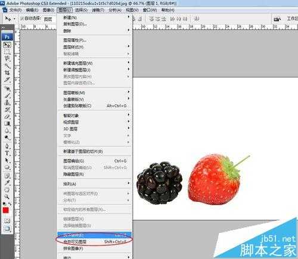Select the Horizontal Type tool
The image size is (298, 259).
7,153
